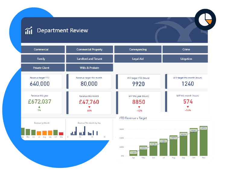Click the pie chart badge icon
Image resolution: width=229 pixels, height=173 pixels.
pyautogui.click(x=205, y=19)
